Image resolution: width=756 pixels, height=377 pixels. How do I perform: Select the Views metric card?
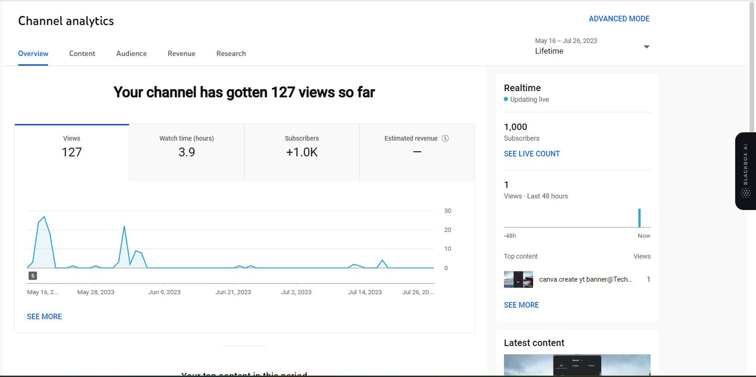[x=71, y=152]
